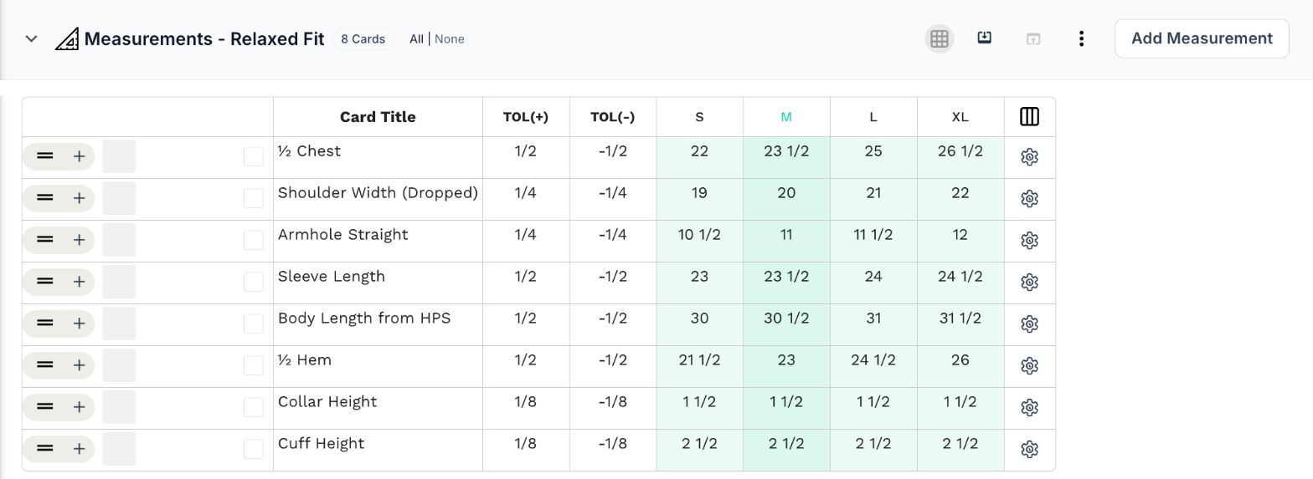Collapse the Measurements - Relaxed Fit section
1313x479 pixels.
[32, 38]
